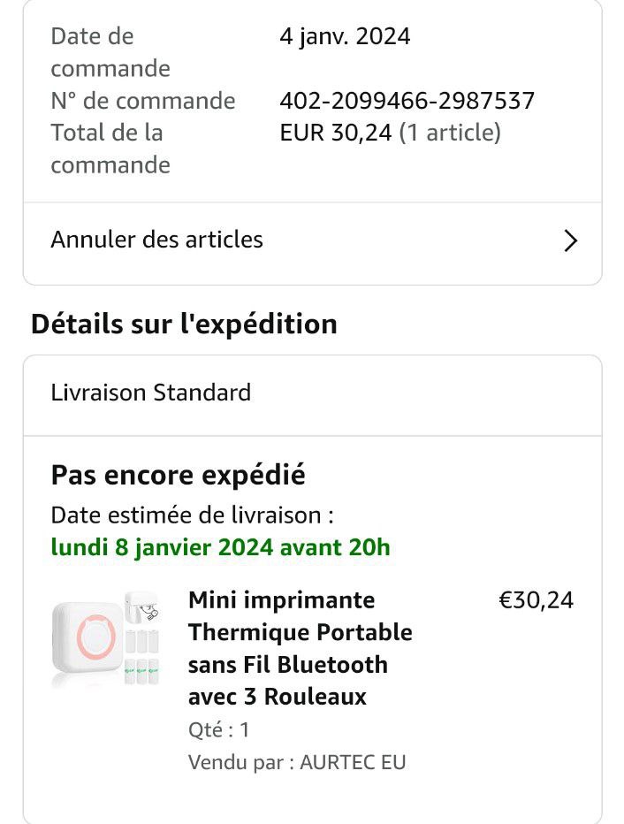Click the (1 article) count text
The image size is (624, 824).
click(450, 133)
